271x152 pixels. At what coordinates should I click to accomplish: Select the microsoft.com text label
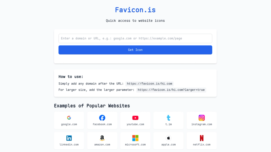pyautogui.click(x=135, y=145)
